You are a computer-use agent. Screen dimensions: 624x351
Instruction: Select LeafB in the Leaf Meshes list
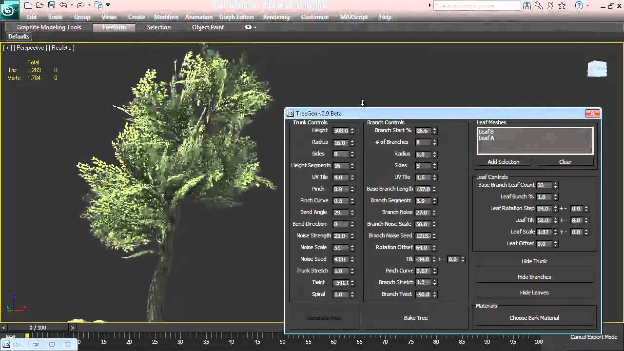click(x=486, y=132)
